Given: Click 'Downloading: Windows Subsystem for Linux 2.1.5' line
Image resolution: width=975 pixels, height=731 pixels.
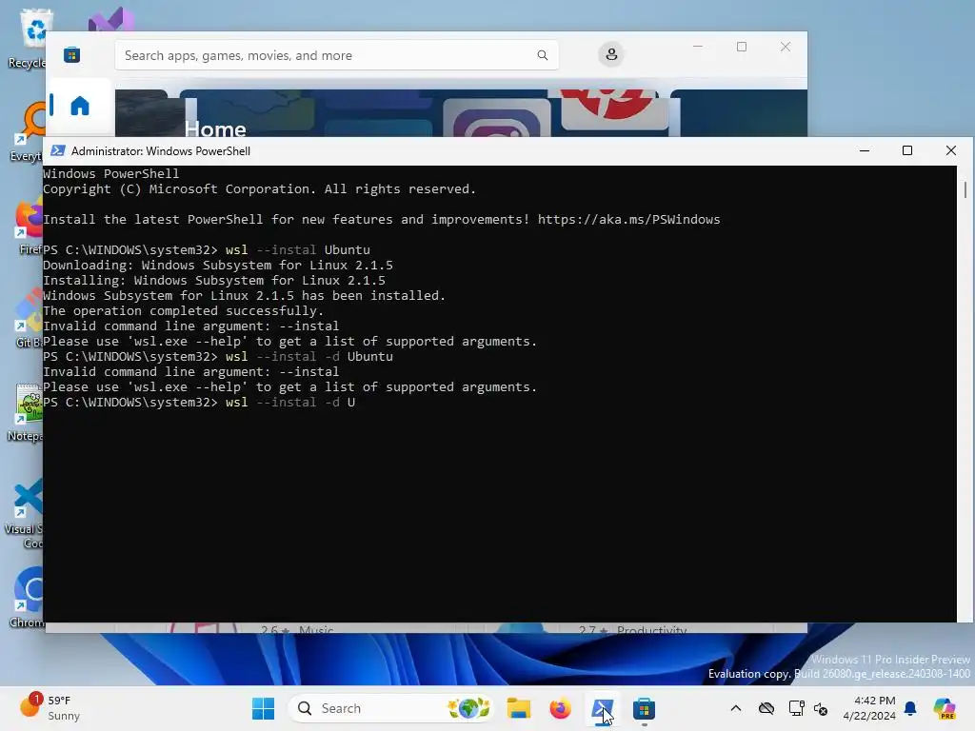Looking at the screenshot, I should tap(218, 266).
